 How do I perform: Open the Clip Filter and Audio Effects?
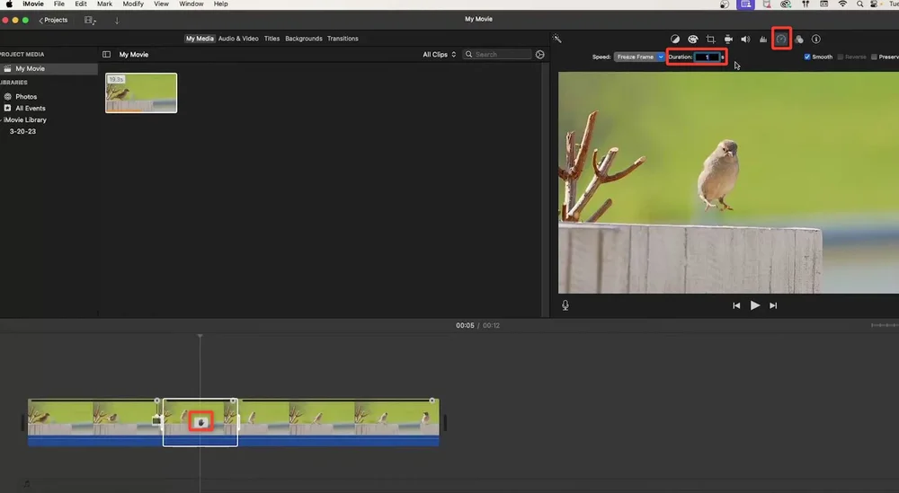799,40
